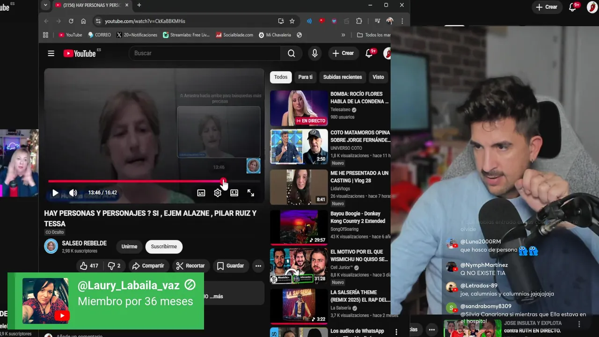This screenshot has height=337, width=599.
Task: Click the Guardar button
Action: coord(231,266)
